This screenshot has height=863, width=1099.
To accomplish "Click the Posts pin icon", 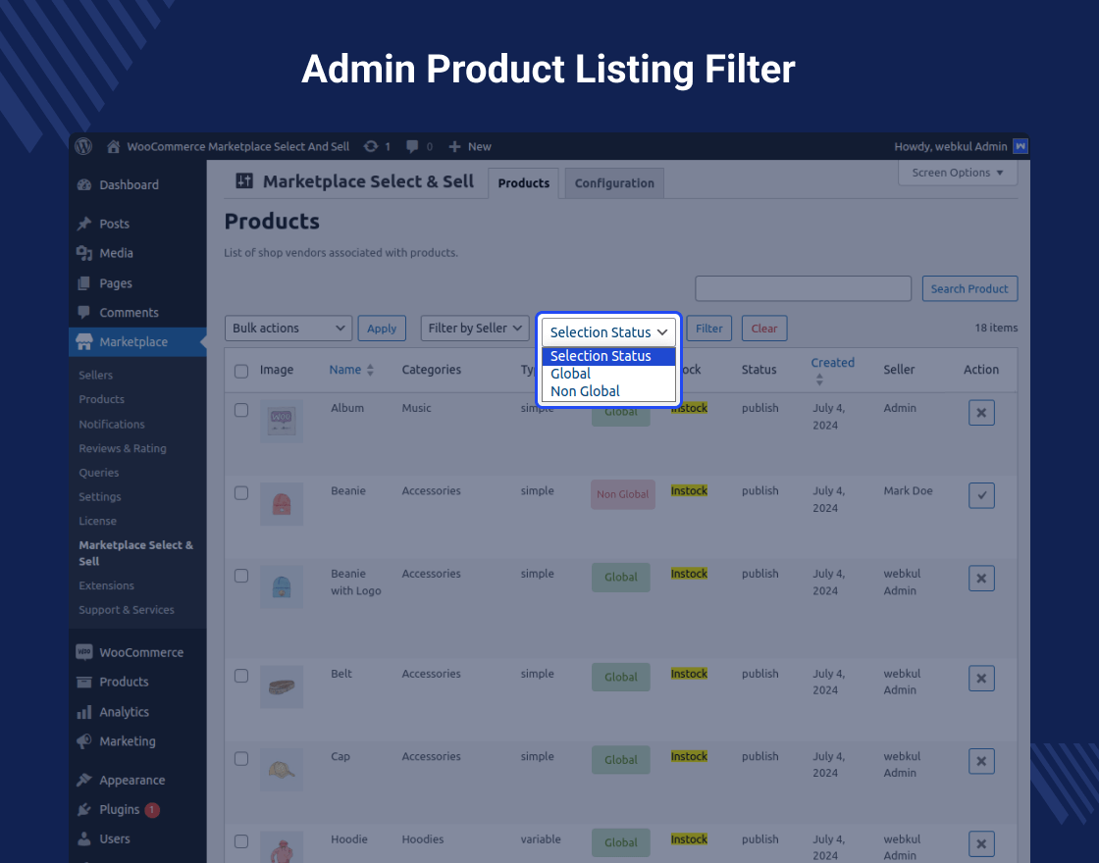I will coord(84,224).
